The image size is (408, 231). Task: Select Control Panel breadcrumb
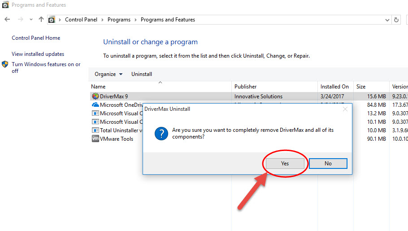(x=81, y=20)
